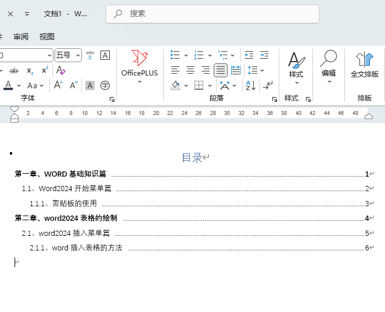The image size is (385, 312).
Task: Open Change Case Aa dropdown
Action: [x=35, y=85]
